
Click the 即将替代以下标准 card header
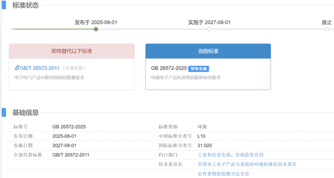[x=72, y=51]
